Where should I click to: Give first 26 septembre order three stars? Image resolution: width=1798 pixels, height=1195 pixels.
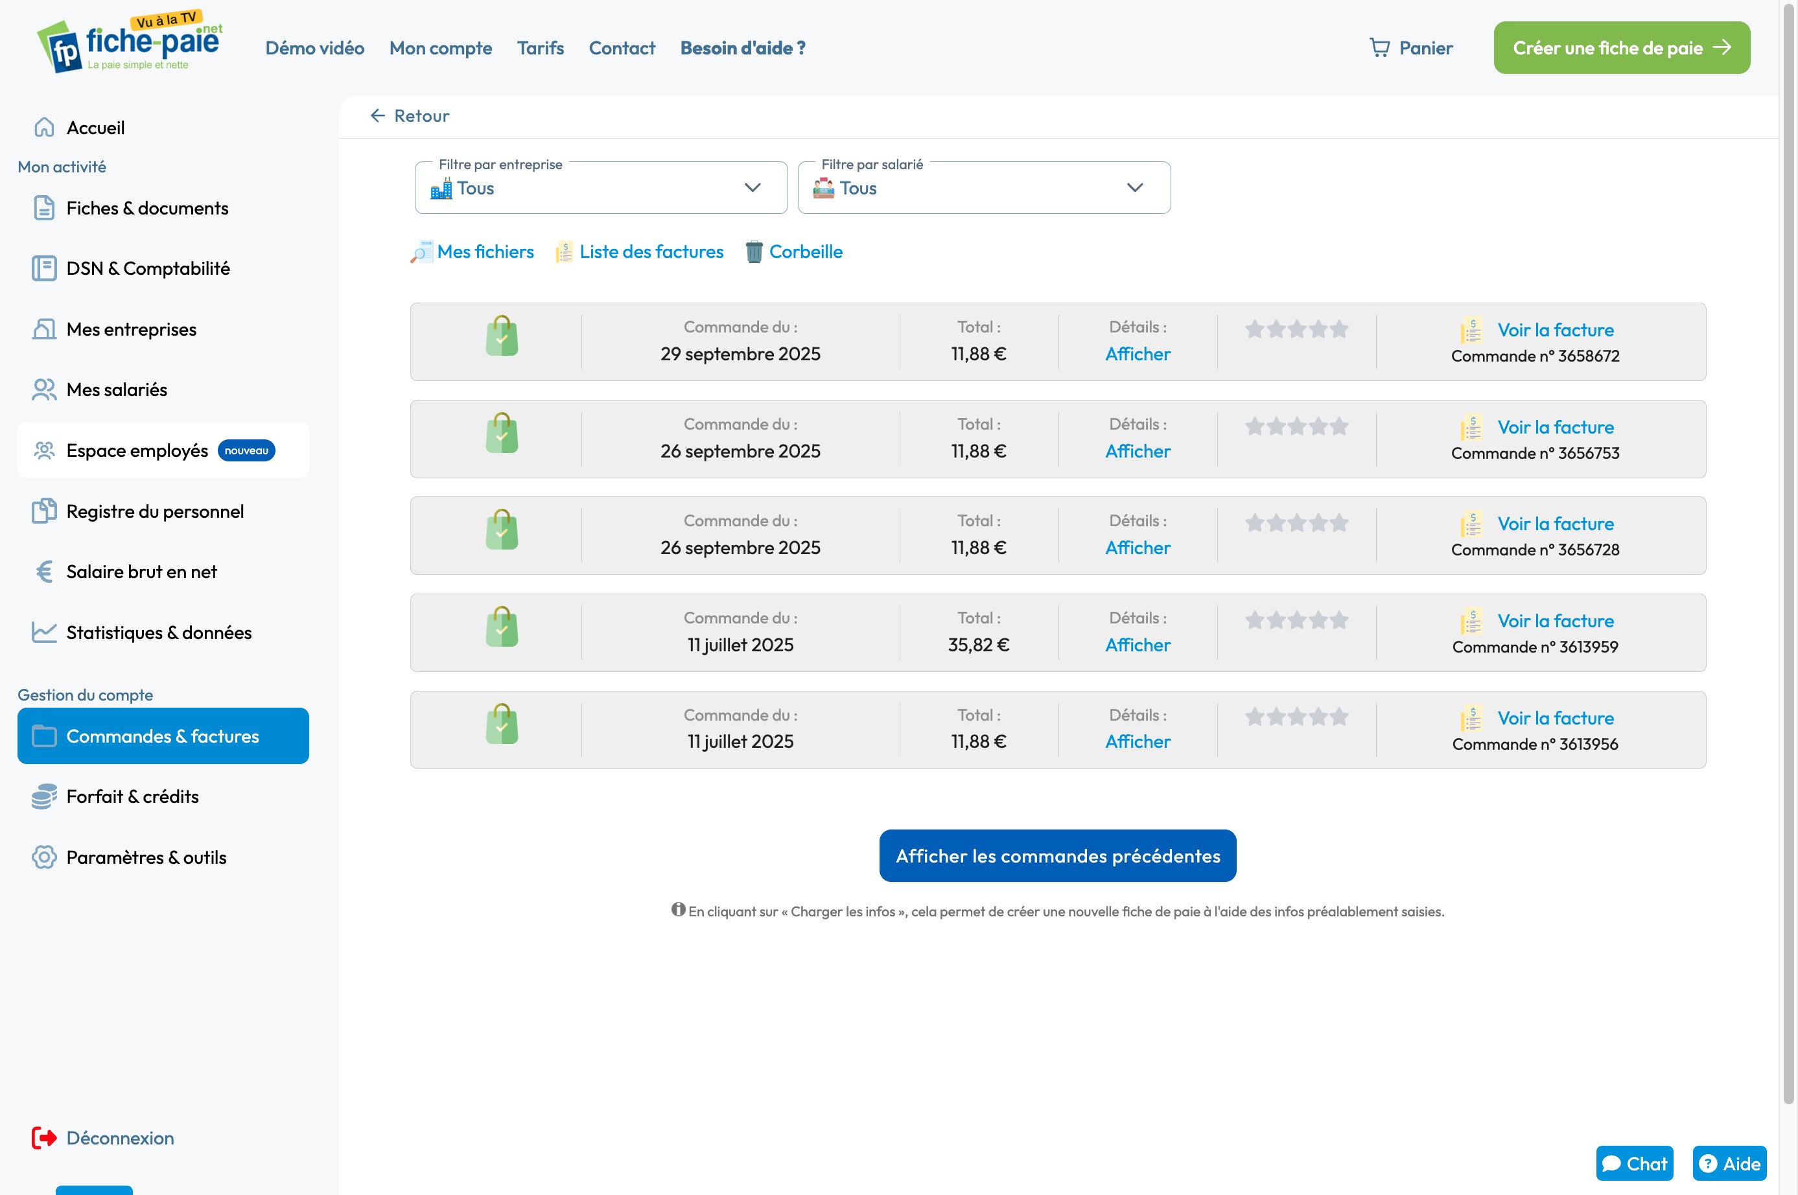(1296, 426)
